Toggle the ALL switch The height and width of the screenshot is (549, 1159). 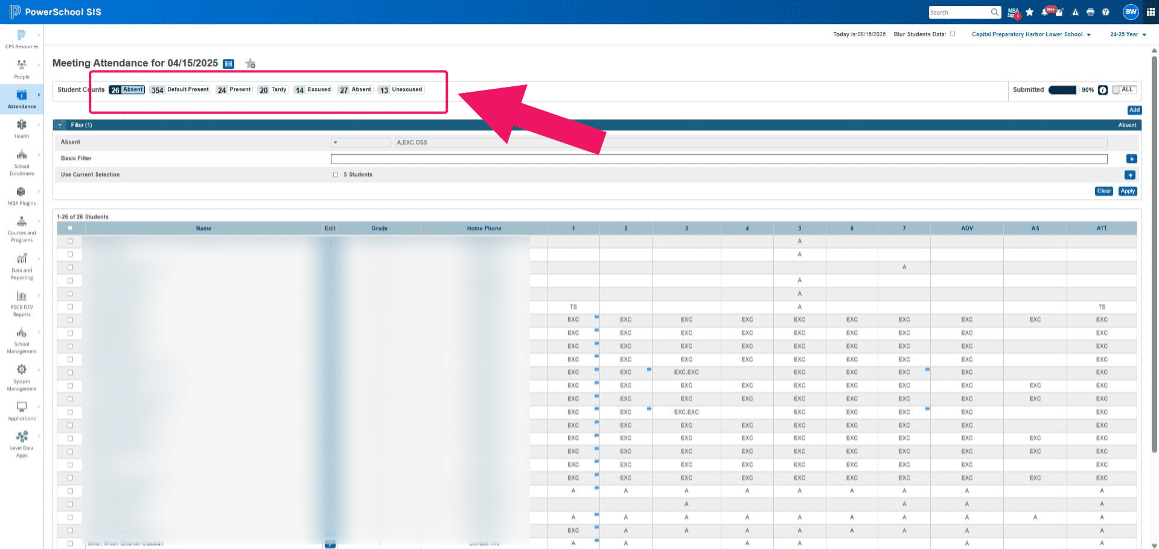coord(1125,90)
